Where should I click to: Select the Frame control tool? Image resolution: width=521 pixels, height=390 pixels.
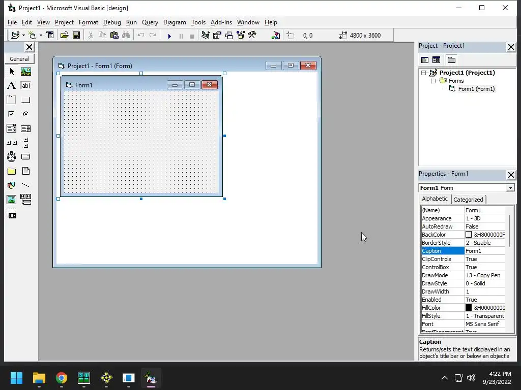click(12, 100)
